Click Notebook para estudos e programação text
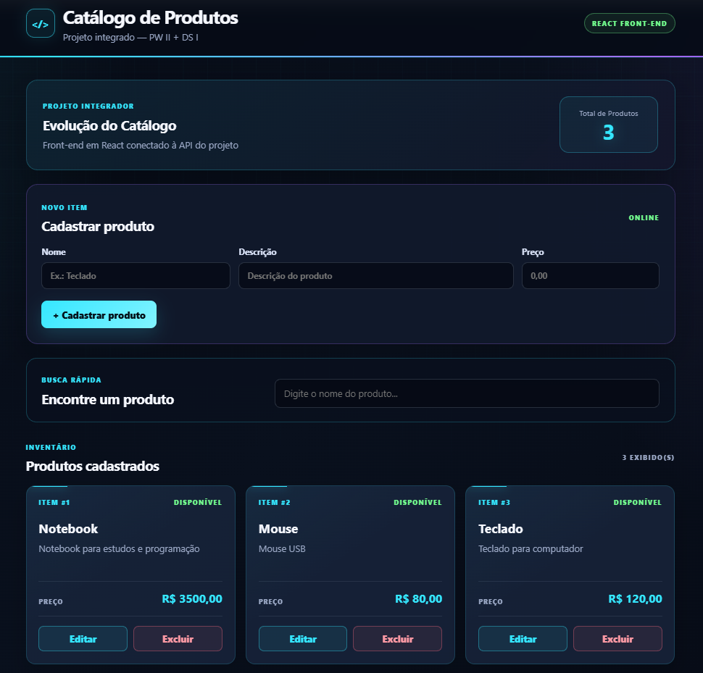Image resolution: width=703 pixels, height=673 pixels. (x=119, y=549)
